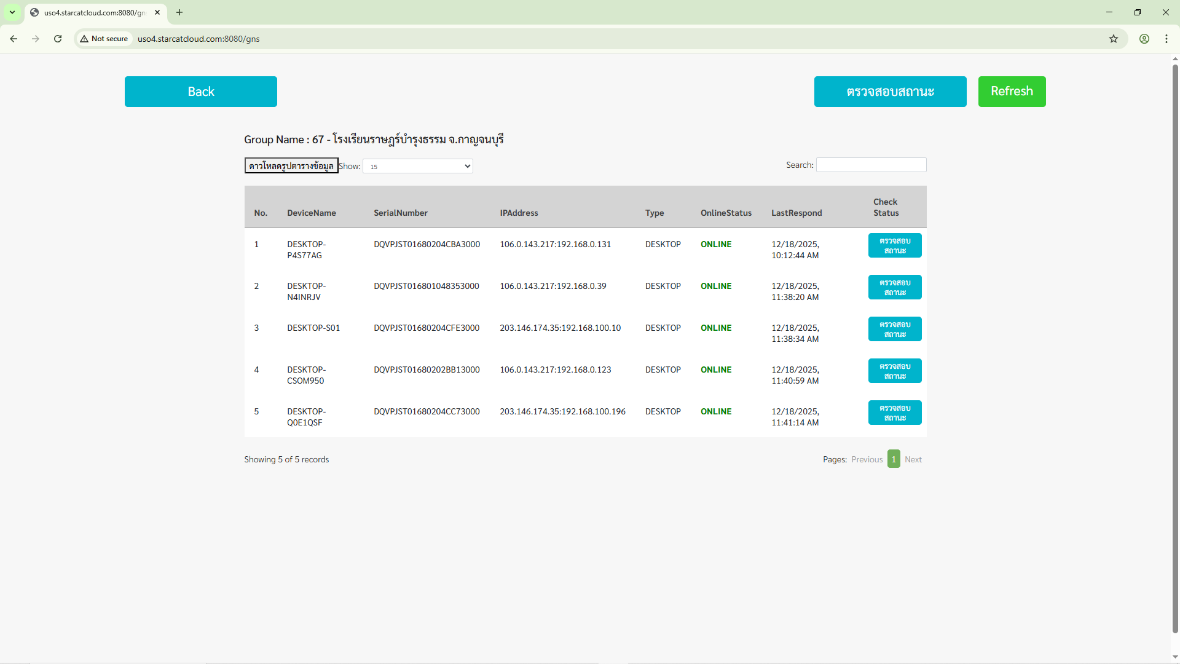Image resolution: width=1180 pixels, height=664 pixels.
Task: Open Chrome three-dot menu
Action: tap(1166, 39)
